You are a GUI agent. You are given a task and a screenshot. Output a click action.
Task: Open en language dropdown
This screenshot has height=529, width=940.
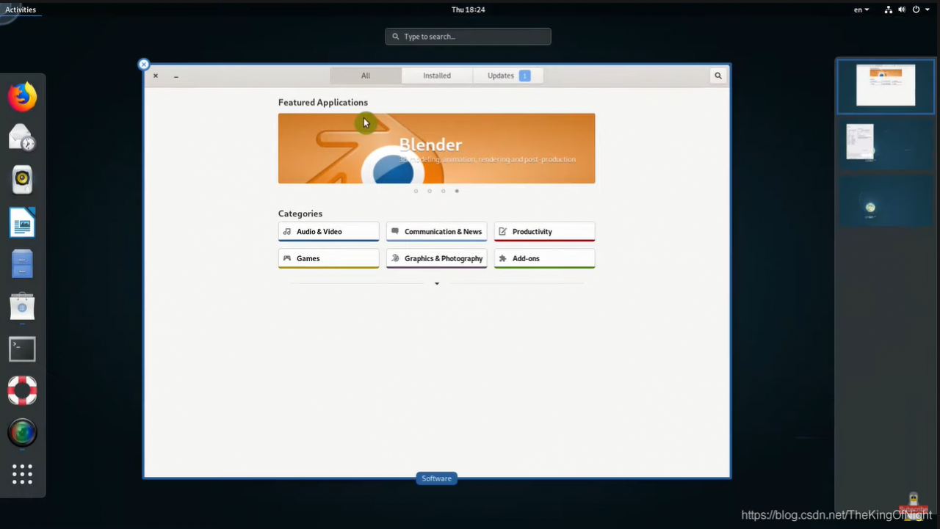[x=861, y=10]
